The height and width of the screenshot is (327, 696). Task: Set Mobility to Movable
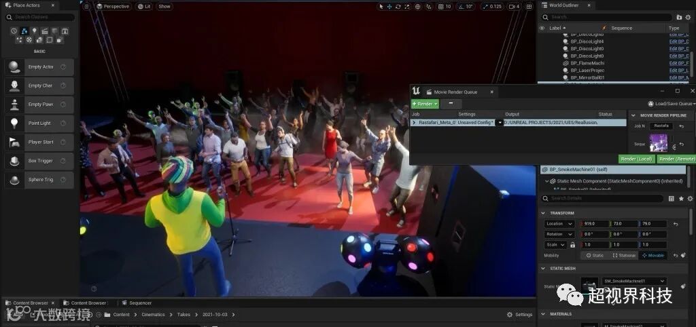(653, 256)
